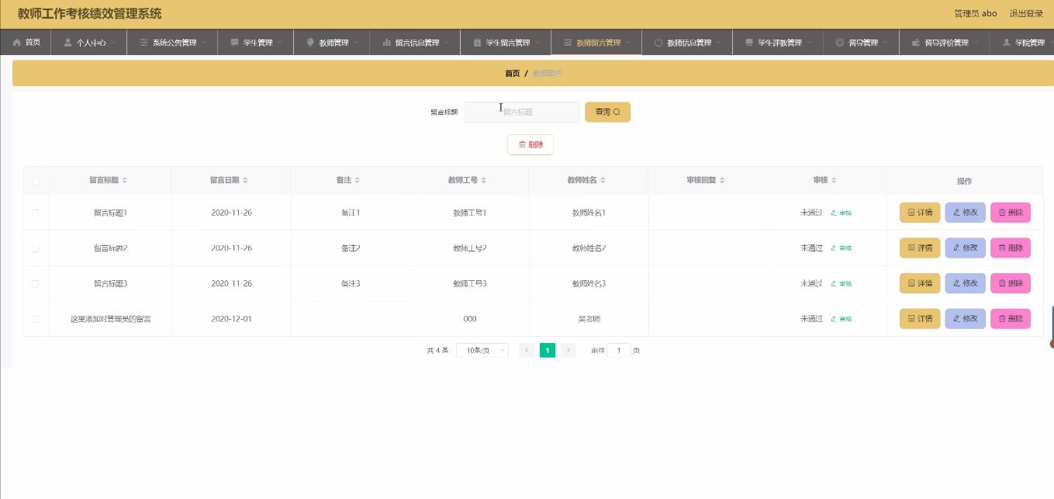Click the 教师工作考核绩效管理系统 title

coord(90,14)
